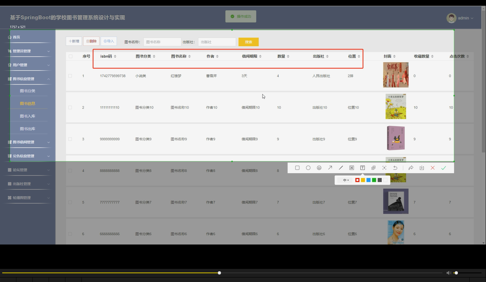Select the text annotation tool
The image size is (486, 282).
pyautogui.click(x=363, y=168)
